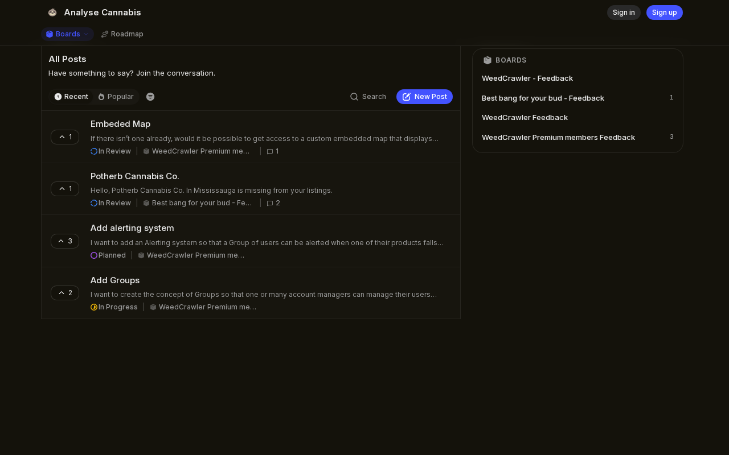Image resolution: width=729 pixels, height=455 pixels.
Task: Open the Roadmap page
Action: point(122,34)
